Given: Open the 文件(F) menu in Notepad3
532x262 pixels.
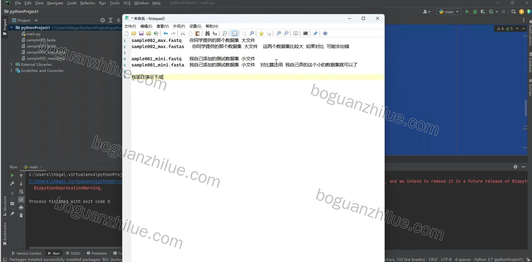Looking at the screenshot, I should point(130,26).
